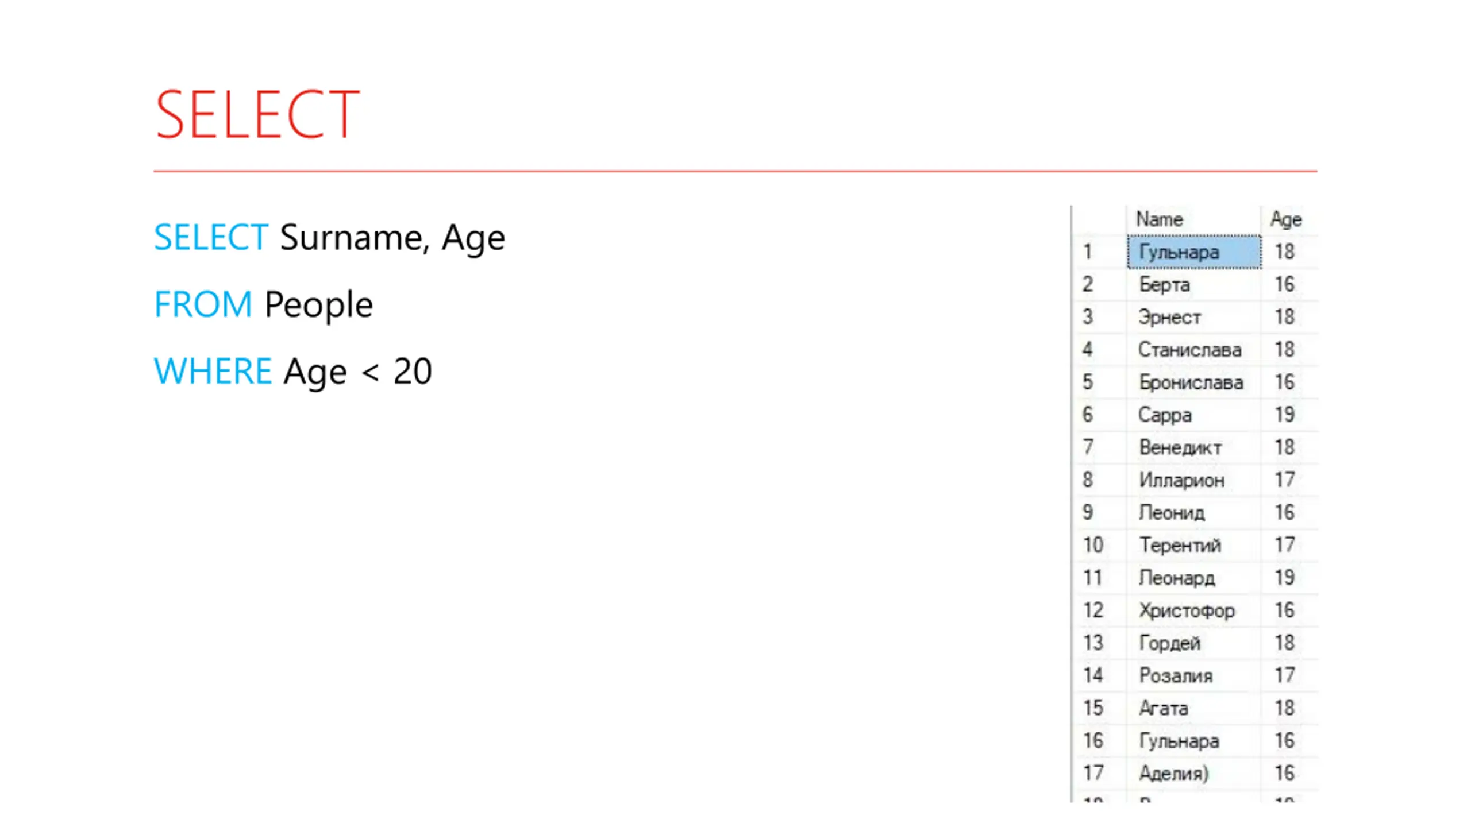Select the Аделия) name cell in row 17
The image size is (1471, 827).
pos(1193,773)
